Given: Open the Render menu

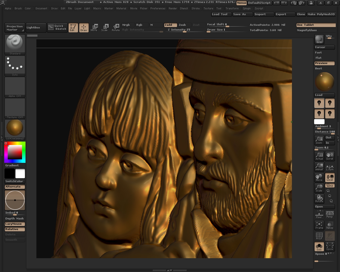Looking at the screenshot, I should 173,8.
